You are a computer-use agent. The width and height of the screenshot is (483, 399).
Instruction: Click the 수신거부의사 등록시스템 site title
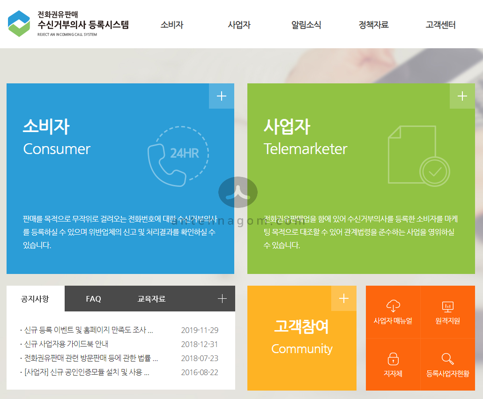click(83, 24)
